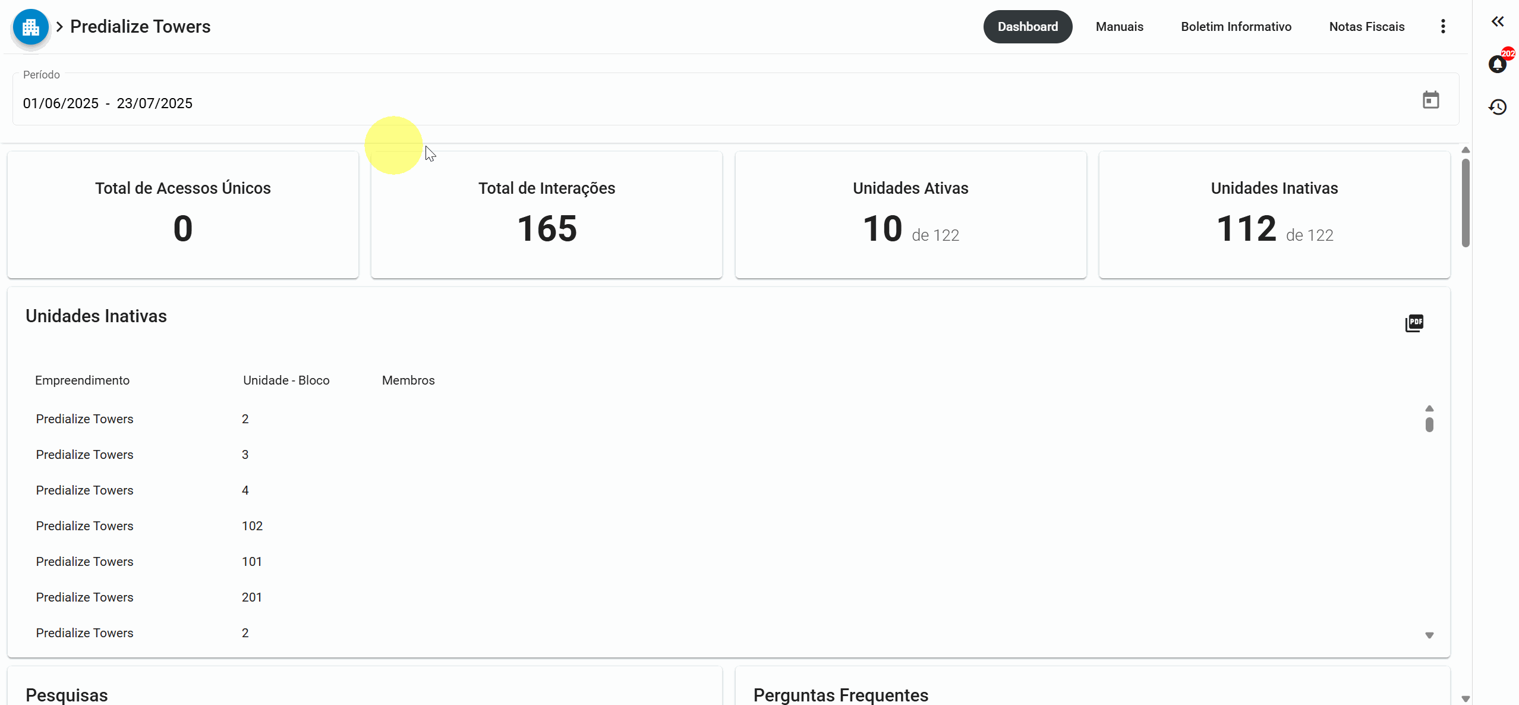
Task: Open the Manuais menu
Action: click(x=1120, y=26)
